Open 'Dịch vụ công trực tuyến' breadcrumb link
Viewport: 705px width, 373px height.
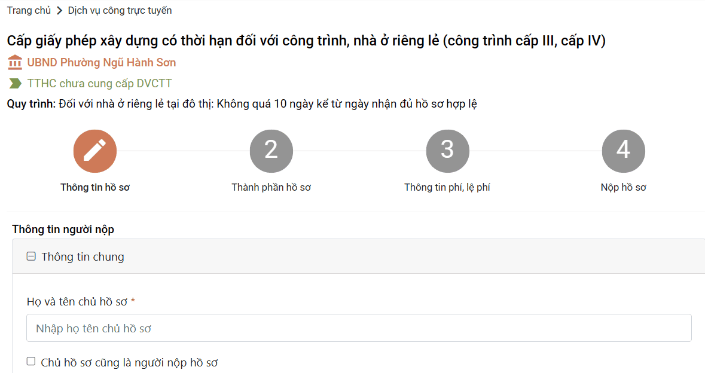pyautogui.click(x=120, y=11)
